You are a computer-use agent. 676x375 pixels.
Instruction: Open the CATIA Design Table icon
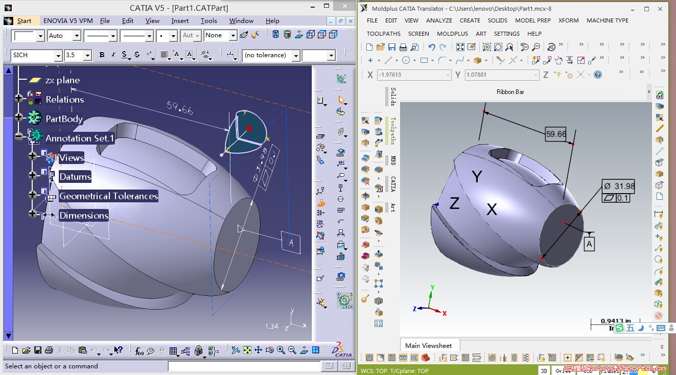[173, 351]
